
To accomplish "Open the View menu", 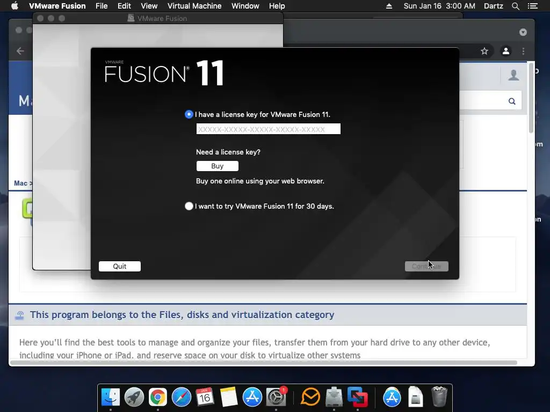I will (x=149, y=6).
